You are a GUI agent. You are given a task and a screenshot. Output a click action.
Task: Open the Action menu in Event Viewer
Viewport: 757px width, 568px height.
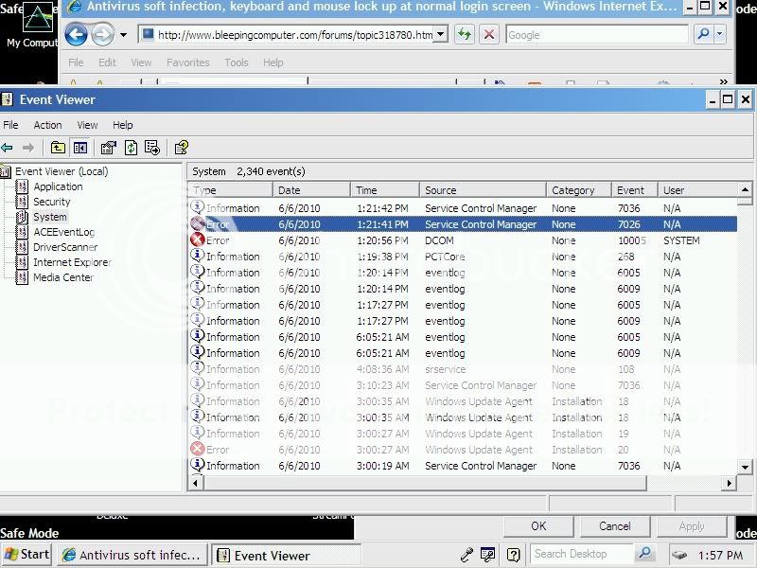[47, 125]
